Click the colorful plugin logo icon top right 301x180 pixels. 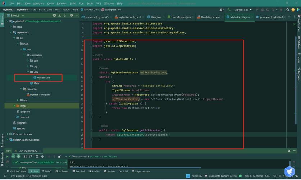pos(298,10)
